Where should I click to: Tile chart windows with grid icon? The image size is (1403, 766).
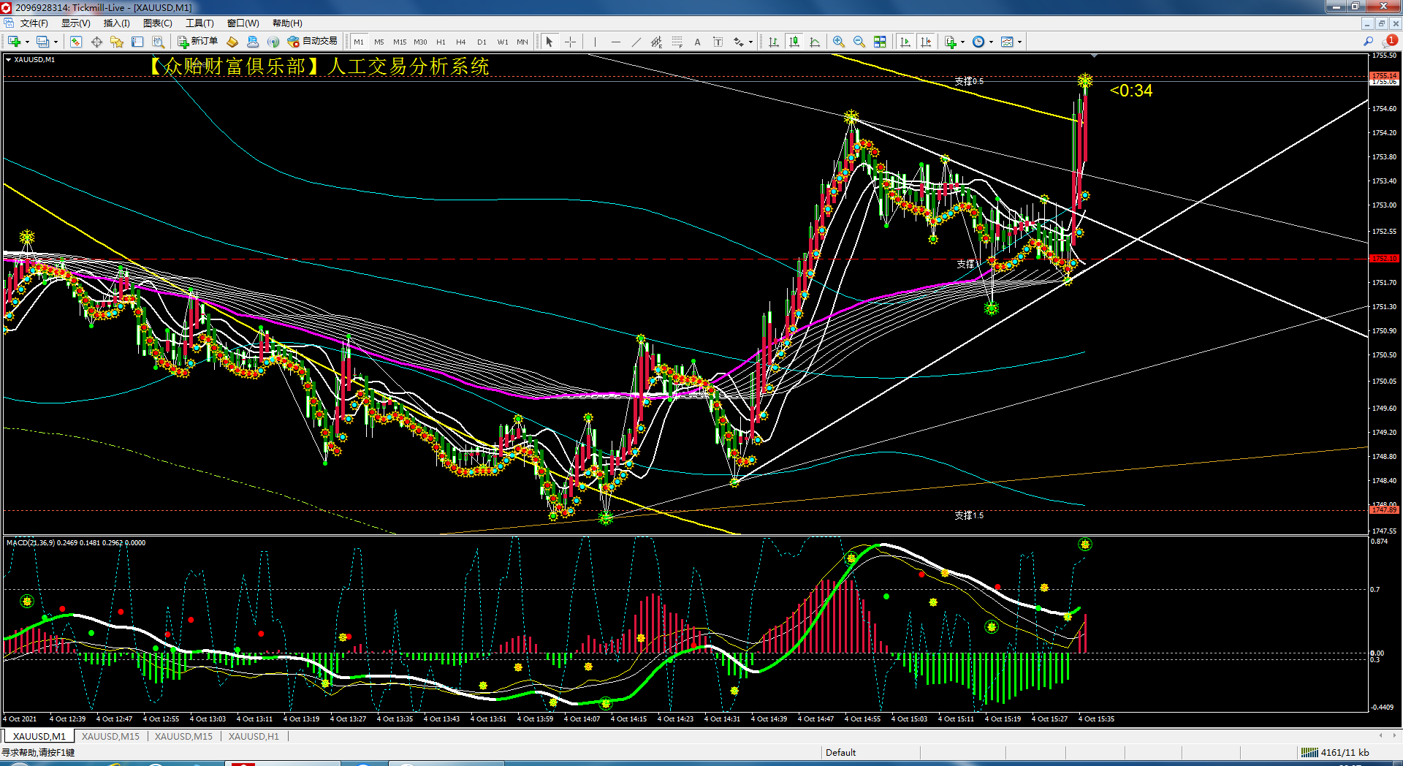click(x=880, y=42)
